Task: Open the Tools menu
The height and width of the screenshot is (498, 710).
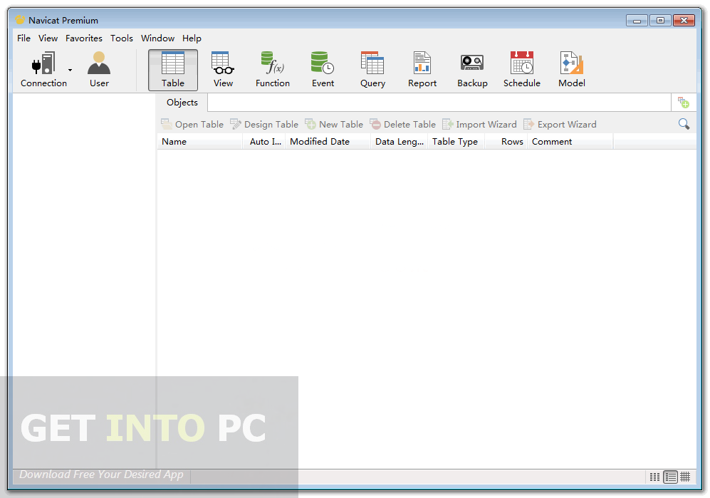Action: (x=122, y=38)
